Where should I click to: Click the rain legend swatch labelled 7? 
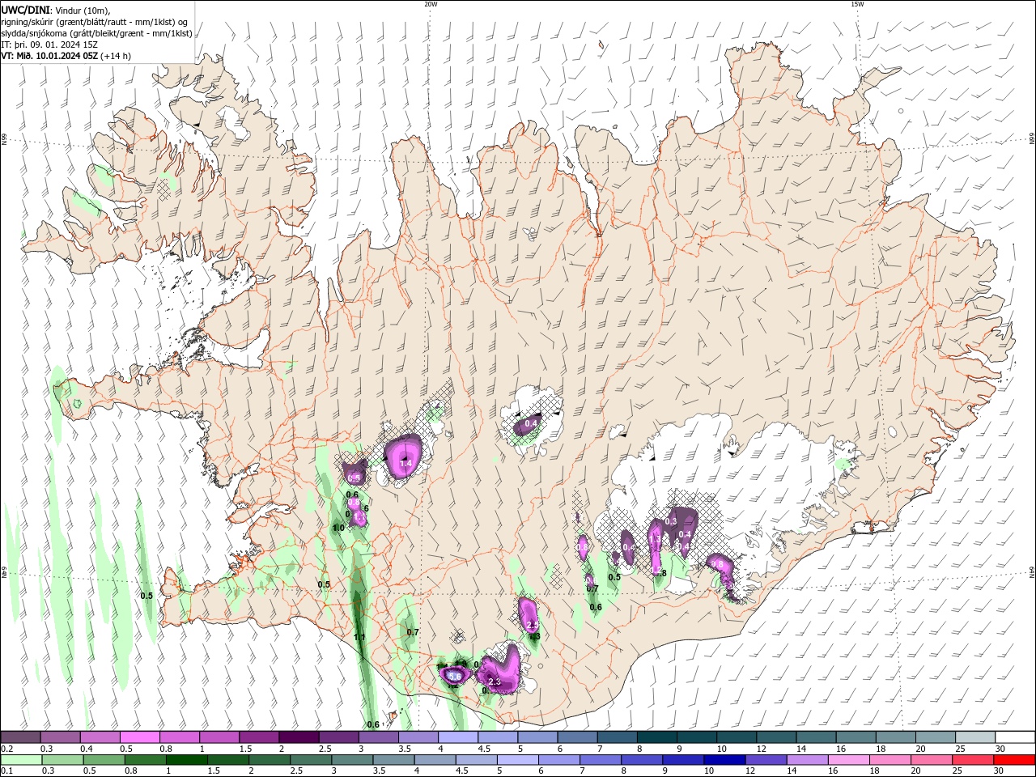click(601, 760)
